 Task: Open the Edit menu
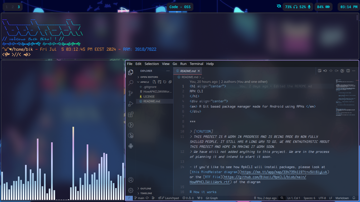138,64
